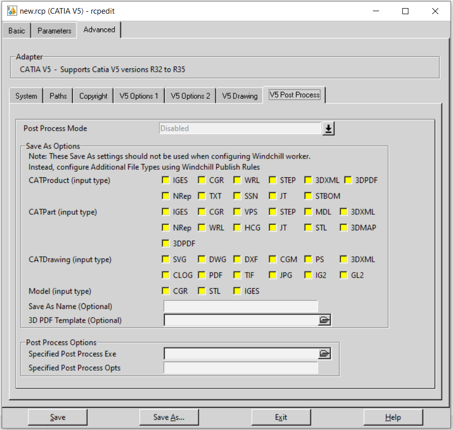453x430 pixels.
Task: Open the Copyright sub-tab
Action: tap(93, 96)
